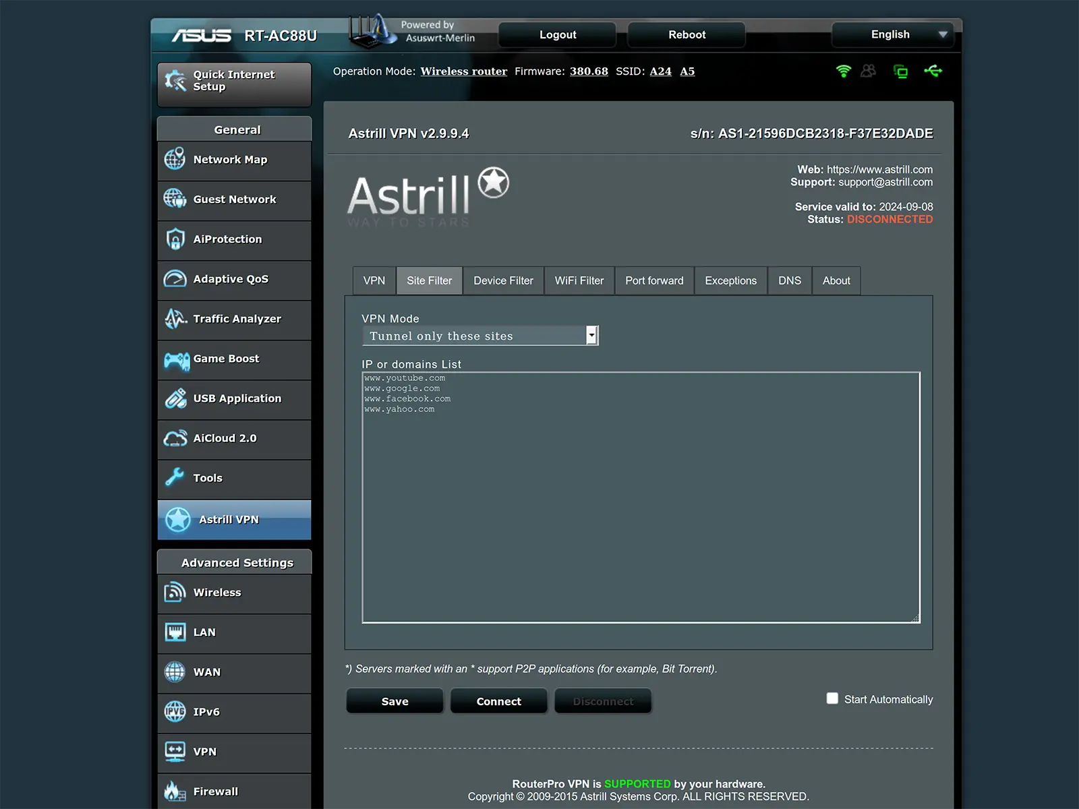The image size is (1079, 809).
Task: Open the English language dropdown
Action: [893, 34]
